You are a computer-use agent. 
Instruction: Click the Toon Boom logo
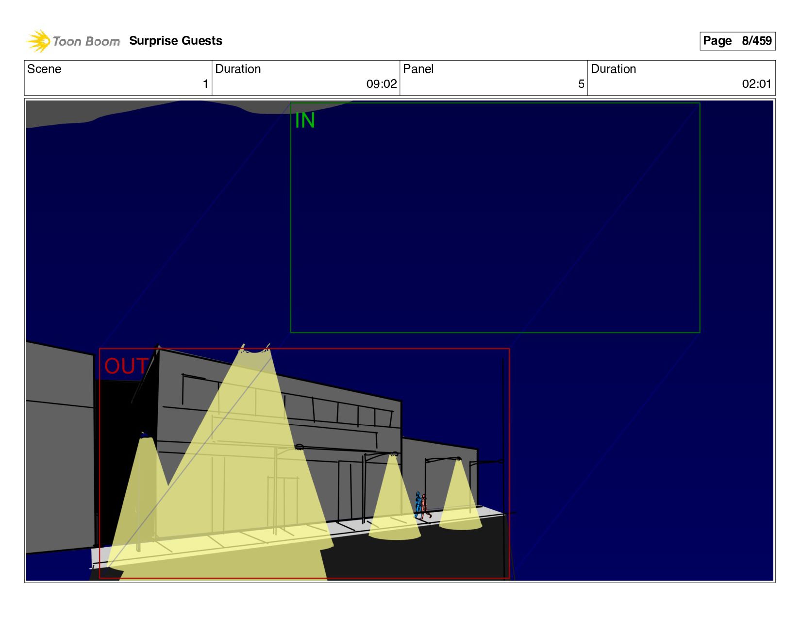click(73, 41)
